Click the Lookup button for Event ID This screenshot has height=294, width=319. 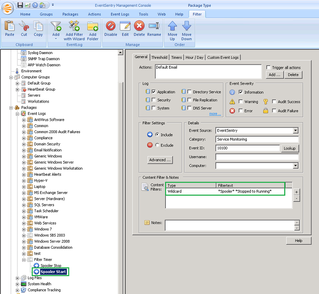click(x=290, y=148)
